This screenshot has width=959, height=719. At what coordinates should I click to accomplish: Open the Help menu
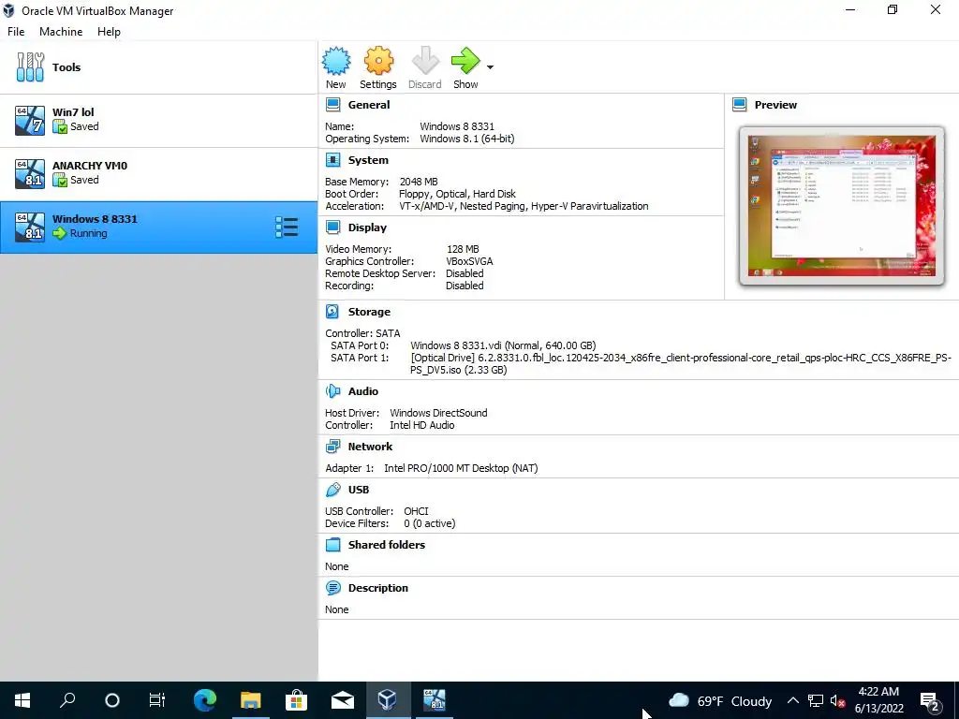pos(109,32)
